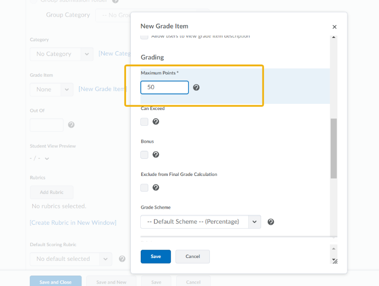Check the Bonus checkbox
This screenshot has width=379, height=286.
pyautogui.click(x=144, y=155)
